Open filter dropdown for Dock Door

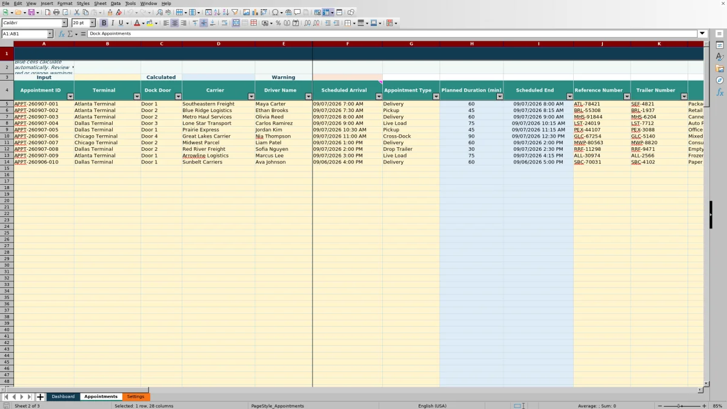coord(178,96)
